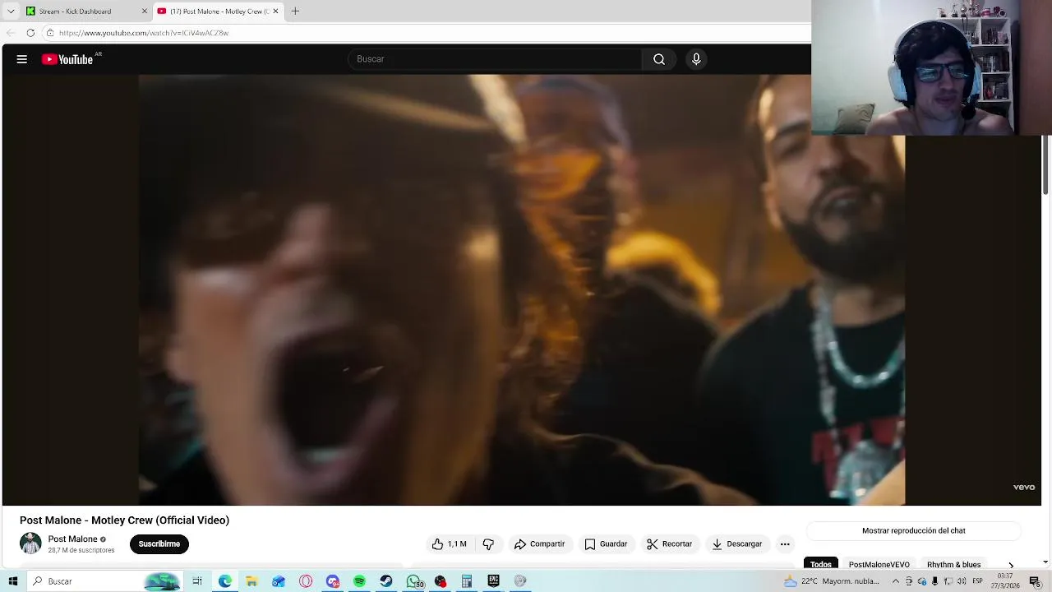Open WhatsApp from the taskbar
The height and width of the screenshot is (592, 1052).
pyautogui.click(x=413, y=581)
